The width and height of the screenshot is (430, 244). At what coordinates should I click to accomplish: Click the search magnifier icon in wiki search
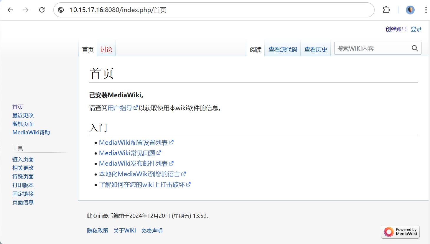click(x=415, y=48)
